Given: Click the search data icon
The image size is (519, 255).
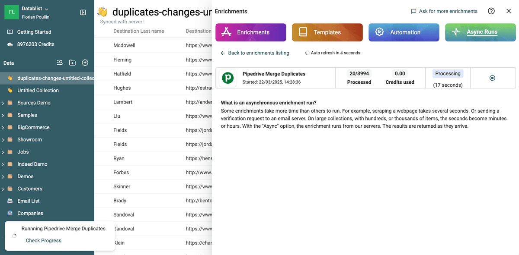Looking at the screenshot, I should coord(60,63).
